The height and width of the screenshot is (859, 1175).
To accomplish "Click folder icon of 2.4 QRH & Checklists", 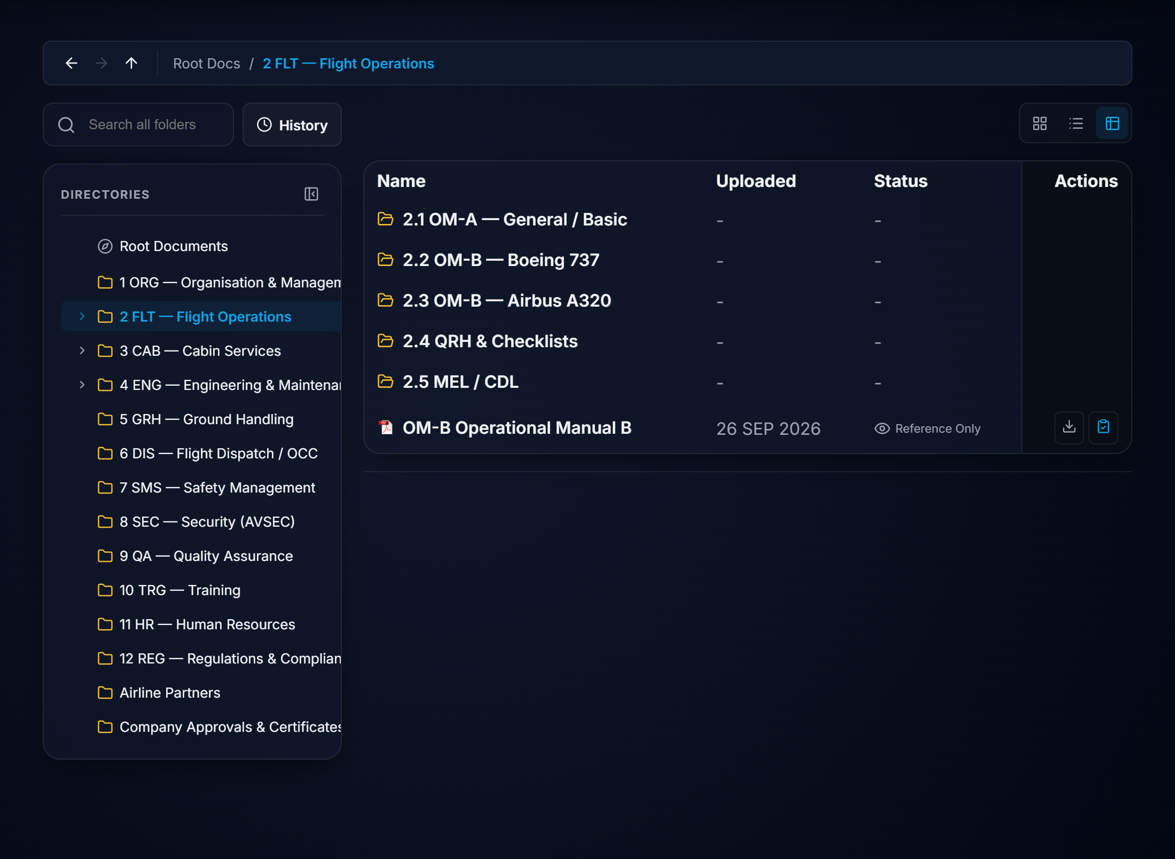I will 386,341.
